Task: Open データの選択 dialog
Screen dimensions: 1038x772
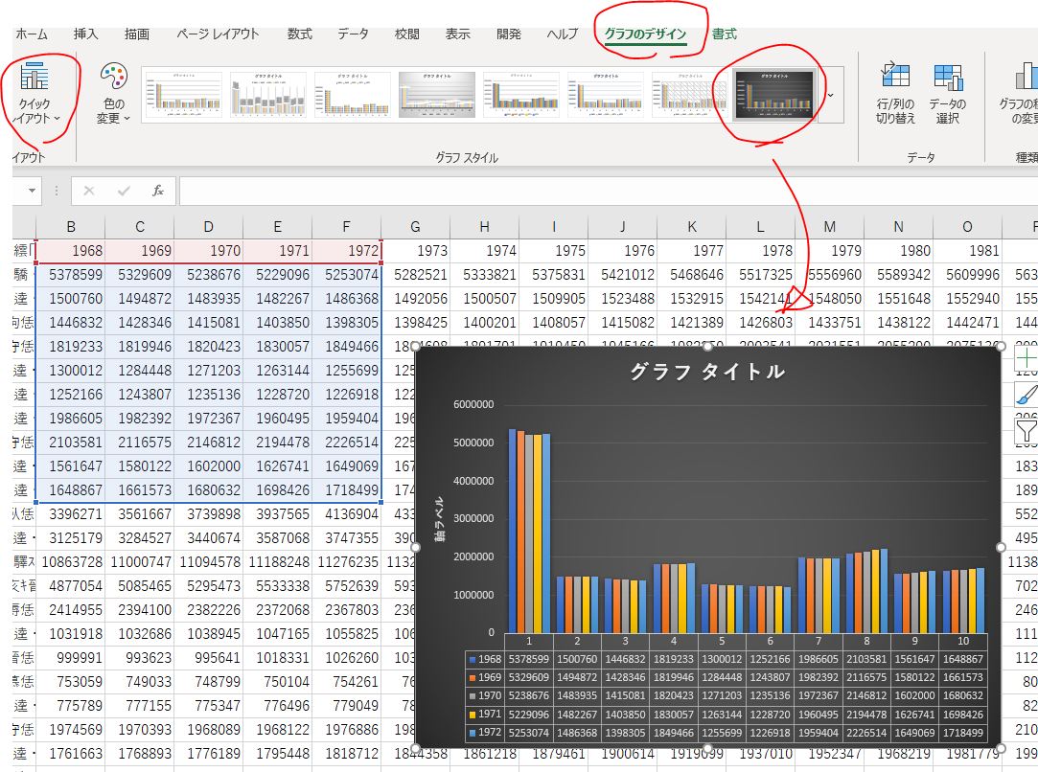Action: (947, 79)
